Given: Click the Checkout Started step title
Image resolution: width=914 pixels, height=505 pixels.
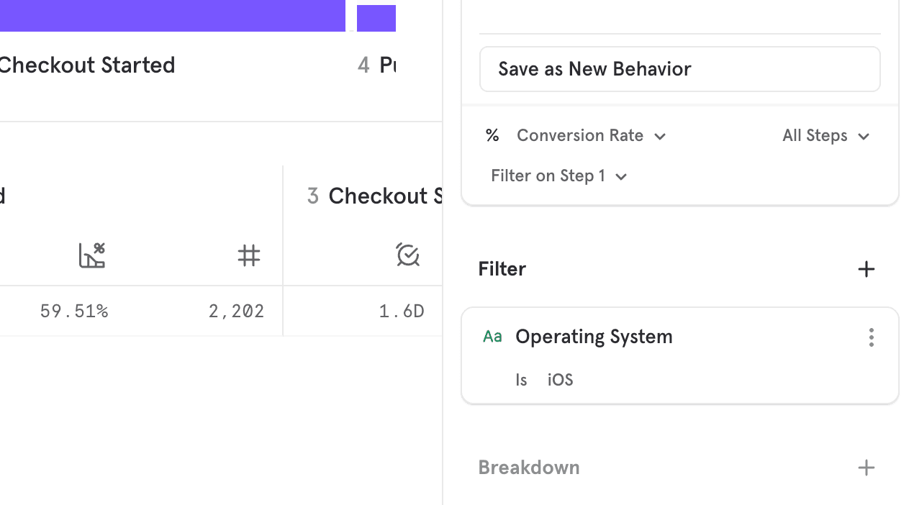Looking at the screenshot, I should coord(88,65).
